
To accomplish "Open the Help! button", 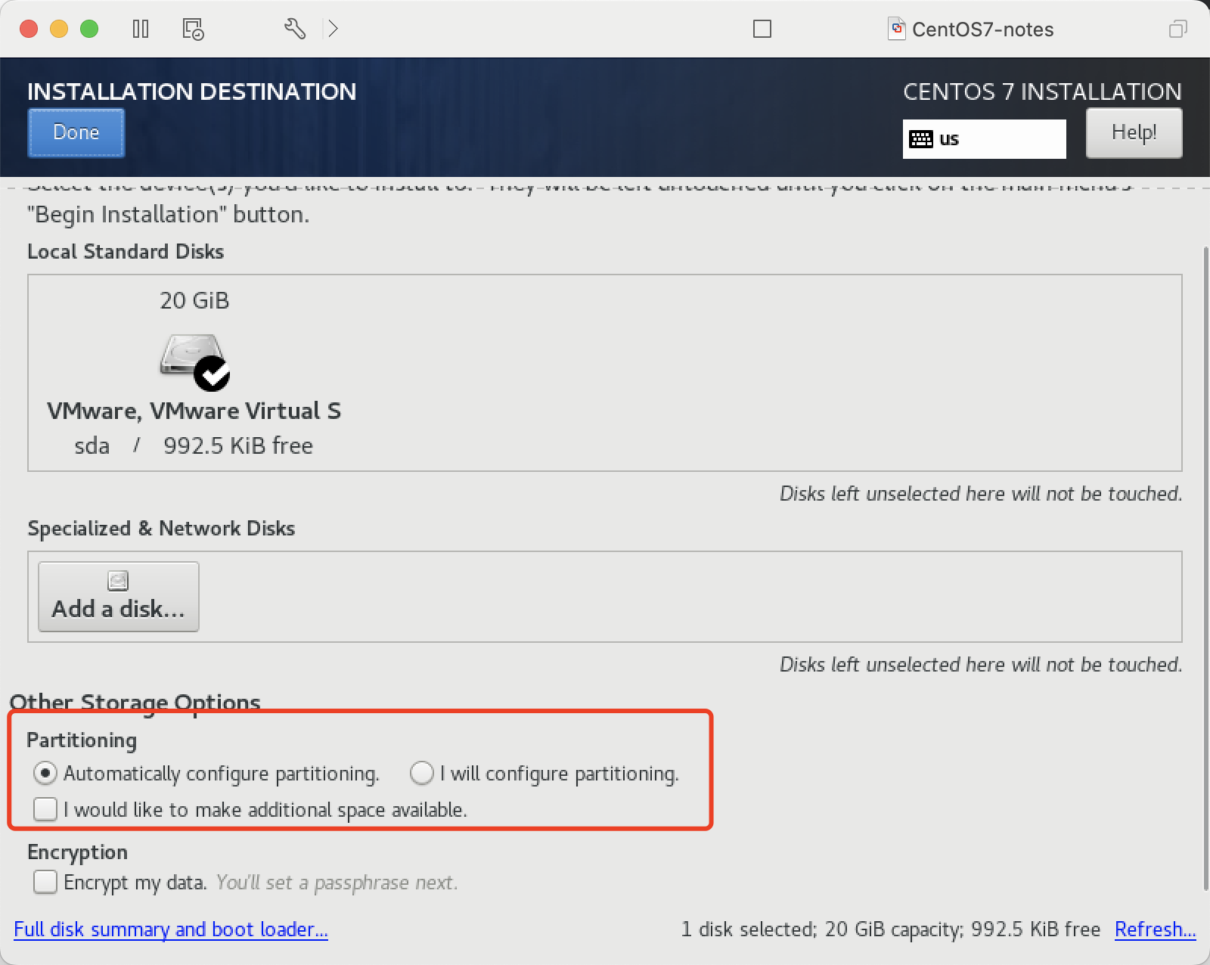I will [x=1134, y=132].
